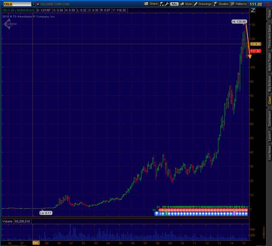Click the highlighted Dec date label
This screenshot has height=246, width=272.
(36, 243)
